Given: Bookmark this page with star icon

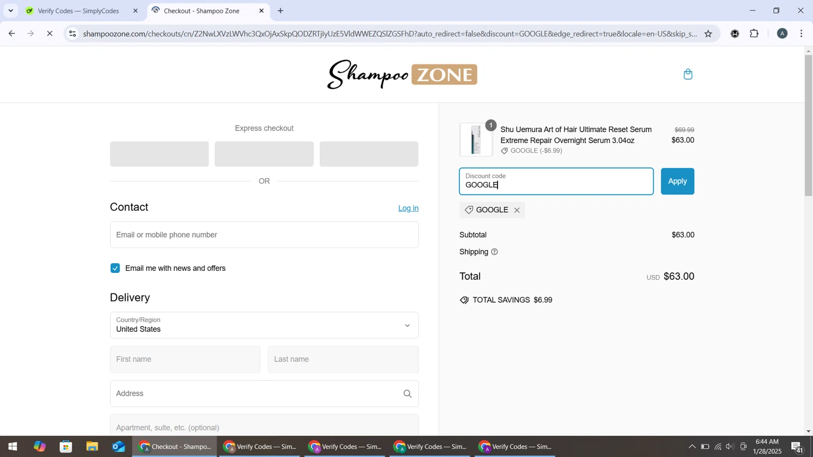Looking at the screenshot, I should click(708, 34).
